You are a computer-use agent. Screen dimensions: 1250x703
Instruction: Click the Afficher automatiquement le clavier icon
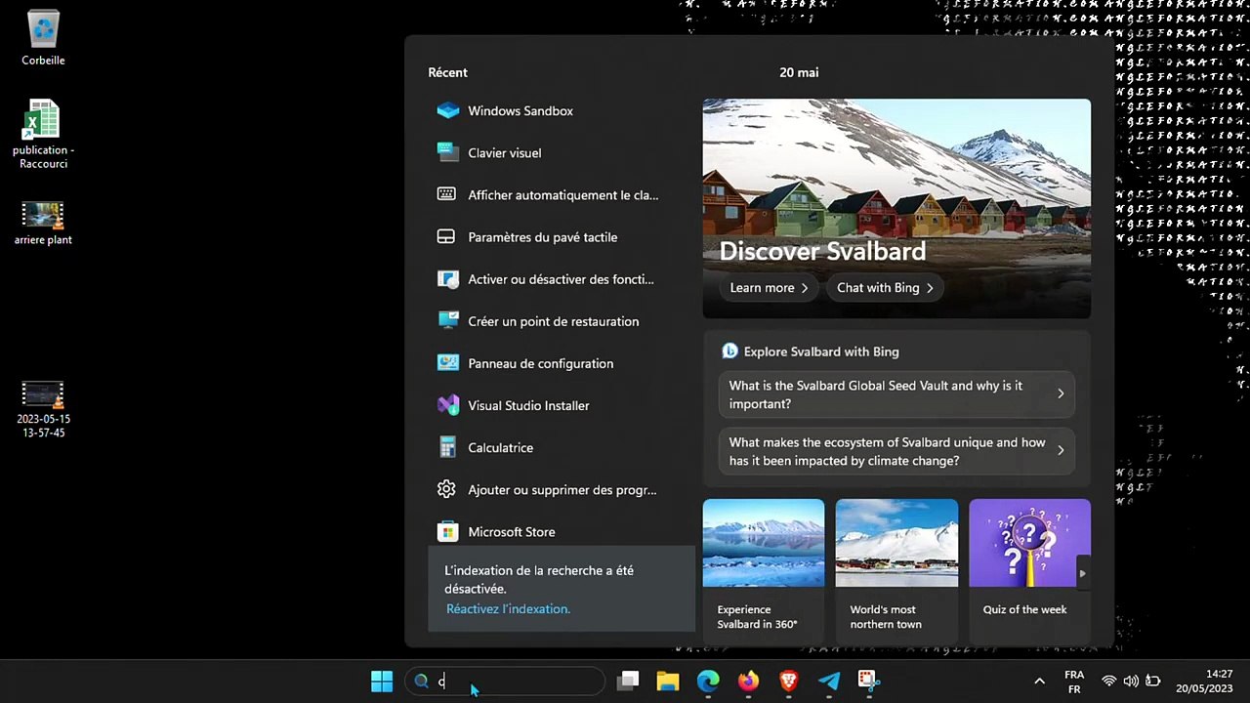click(447, 194)
